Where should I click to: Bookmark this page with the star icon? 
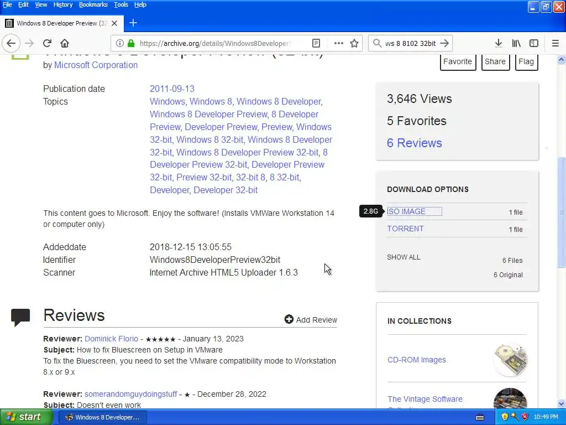coord(354,43)
